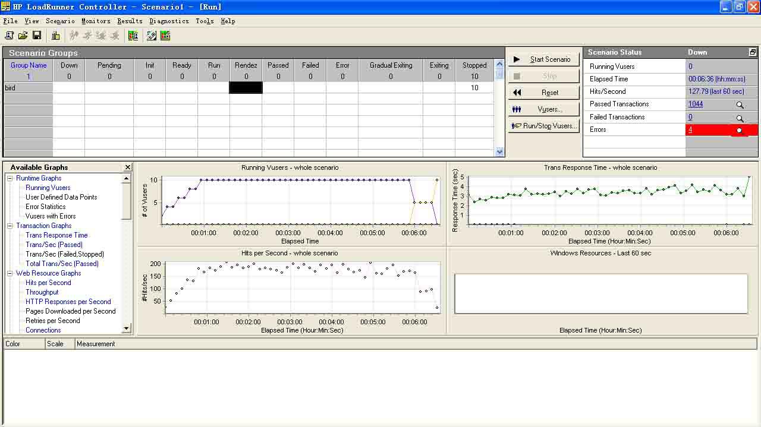Click the Gradual Exiting column header

pyautogui.click(x=391, y=65)
